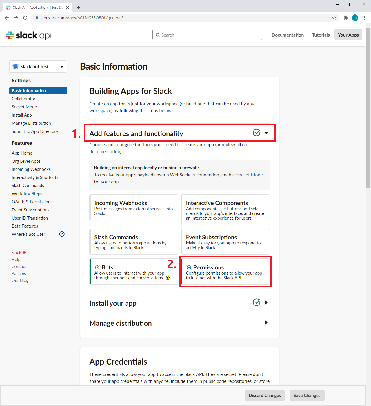Go to Your Apps
Screen dimensions: 371x406
tap(348, 35)
